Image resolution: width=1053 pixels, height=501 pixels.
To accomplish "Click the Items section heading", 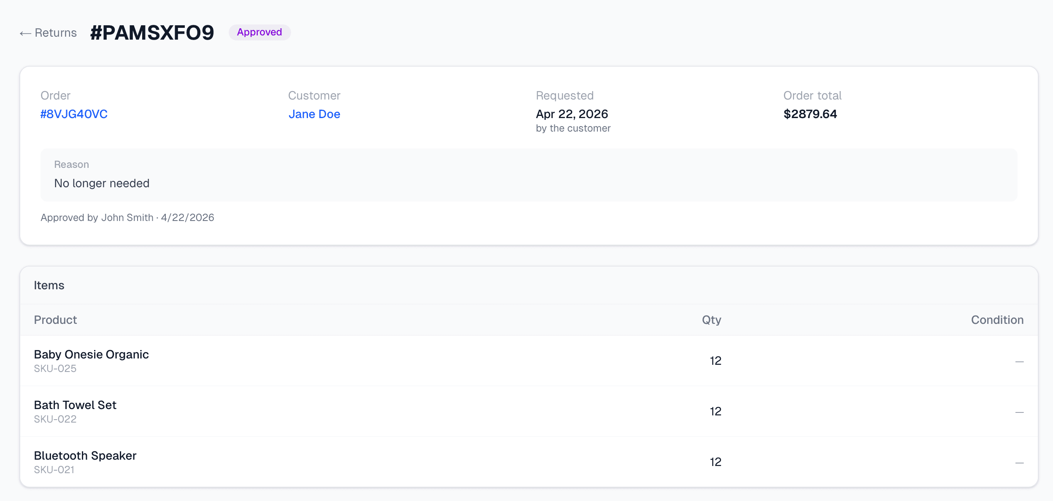I will [49, 286].
